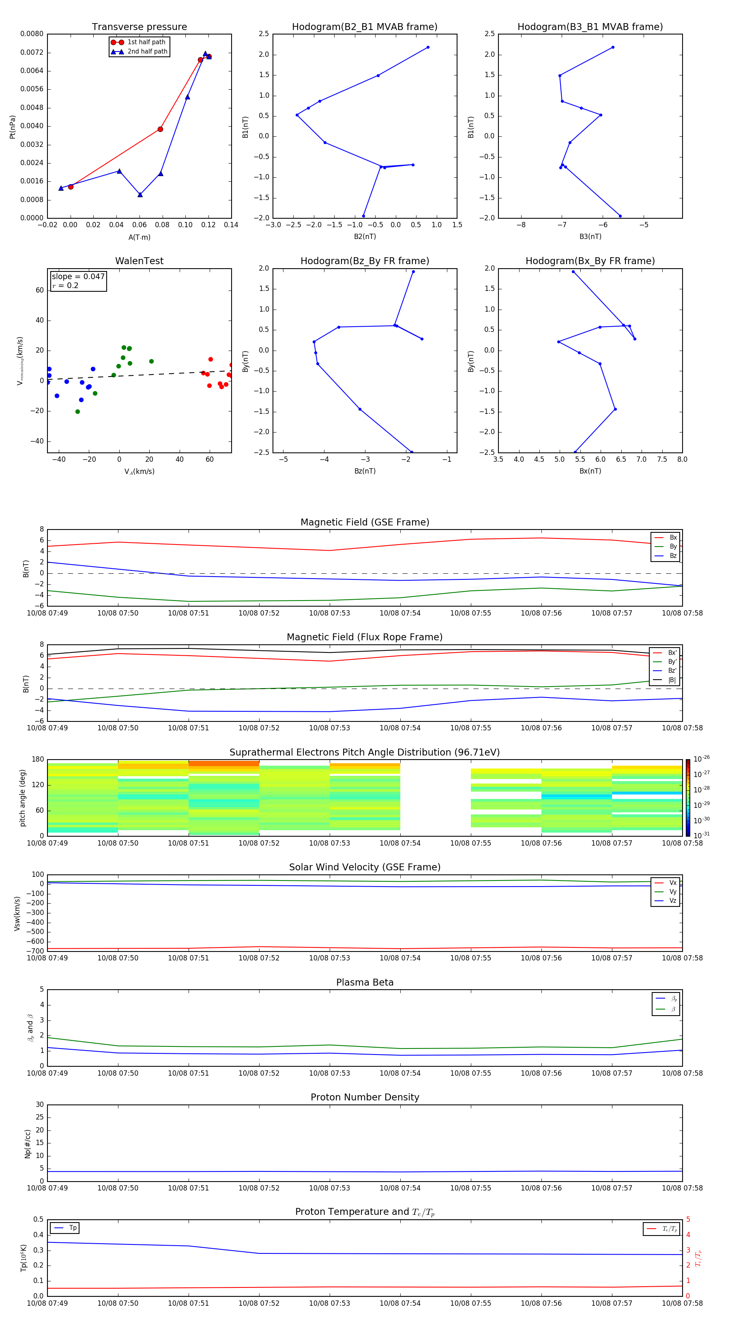
Task: Click the Plasma Beta legend box
Action: coord(666,1004)
